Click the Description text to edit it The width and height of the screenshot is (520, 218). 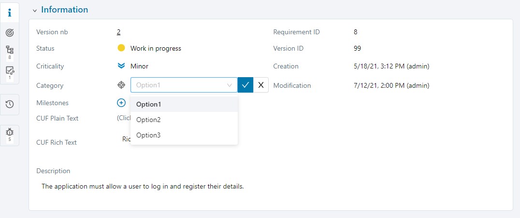[143, 186]
